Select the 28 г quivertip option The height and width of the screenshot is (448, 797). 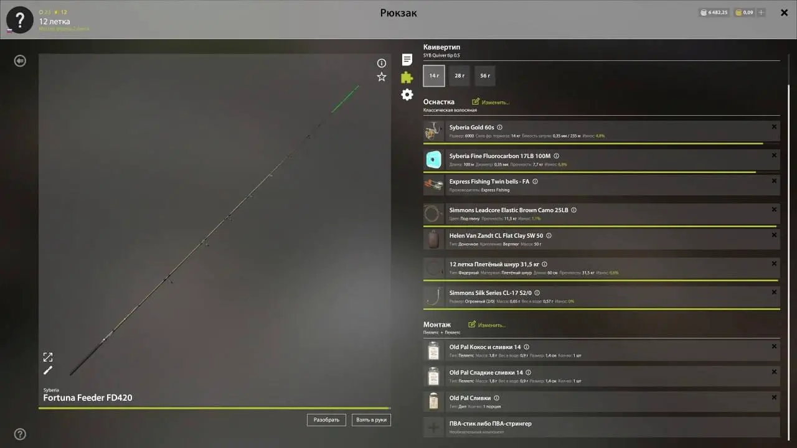coord(460,76)
